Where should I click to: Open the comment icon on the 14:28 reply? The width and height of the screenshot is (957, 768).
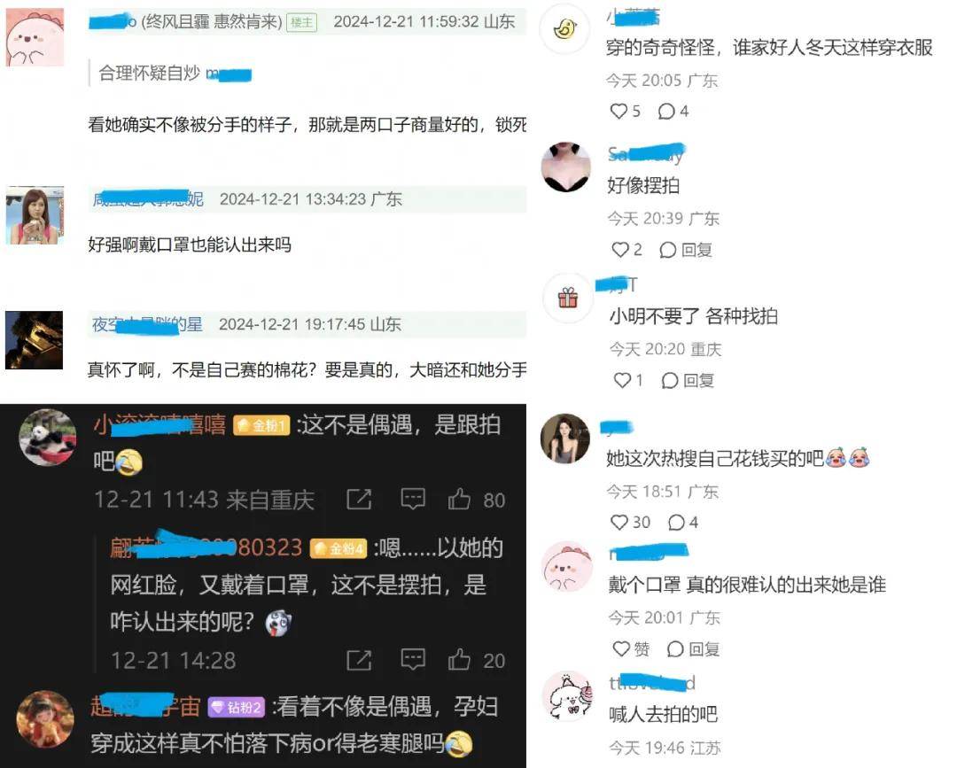(413, 660)
